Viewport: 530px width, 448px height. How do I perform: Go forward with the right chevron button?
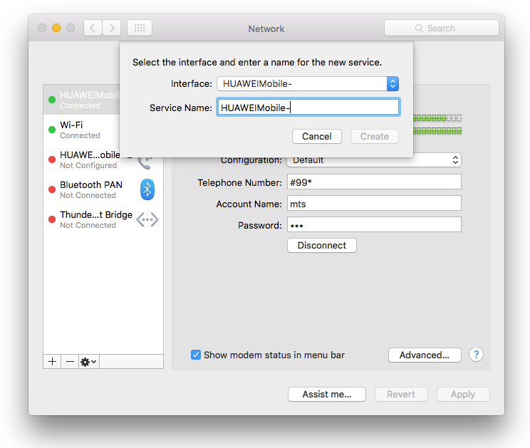pos(112,28)
